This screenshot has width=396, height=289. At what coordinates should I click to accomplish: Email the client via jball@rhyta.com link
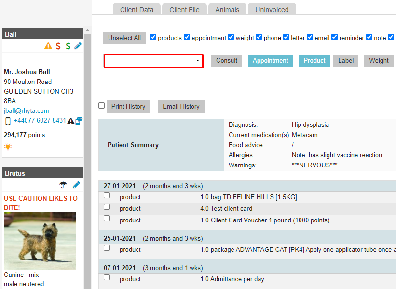click(26, 110)
